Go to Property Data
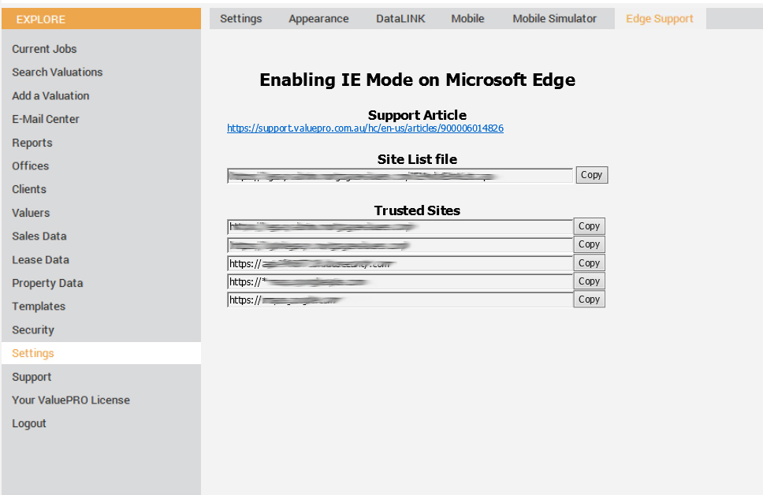The height and width of the screenshot is (495, 763). click(47, 283)
